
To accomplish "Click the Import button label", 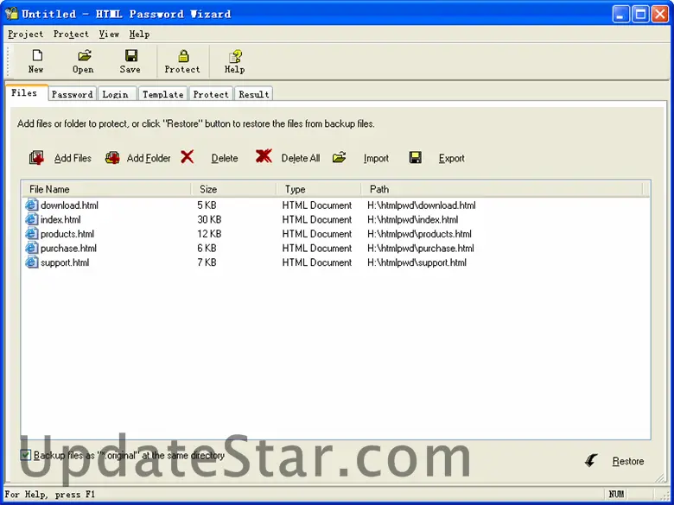I will point(376,158).
